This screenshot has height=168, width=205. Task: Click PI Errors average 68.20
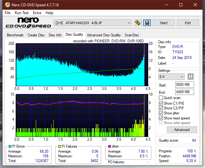(44, 151)
